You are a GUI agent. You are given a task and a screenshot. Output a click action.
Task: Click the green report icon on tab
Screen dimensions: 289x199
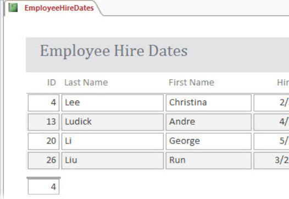pos(13,8)
